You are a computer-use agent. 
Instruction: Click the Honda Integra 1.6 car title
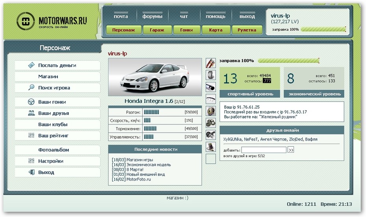pyautogui.click(x=149, y=101)
